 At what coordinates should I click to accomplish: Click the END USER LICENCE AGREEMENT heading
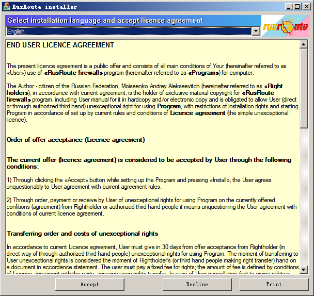pos(60,45)
